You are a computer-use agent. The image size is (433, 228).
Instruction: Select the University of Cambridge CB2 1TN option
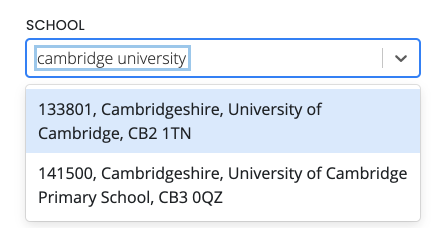[x=223, y=121]
